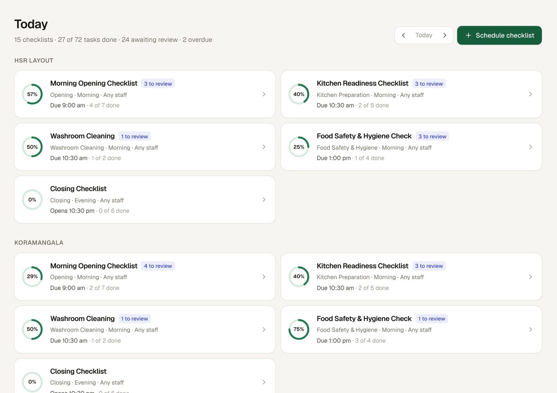This screenshot has height=393, width=557.
Task: Open Koramangala Washroom Cleaning chevron
Action: [264, 329]
